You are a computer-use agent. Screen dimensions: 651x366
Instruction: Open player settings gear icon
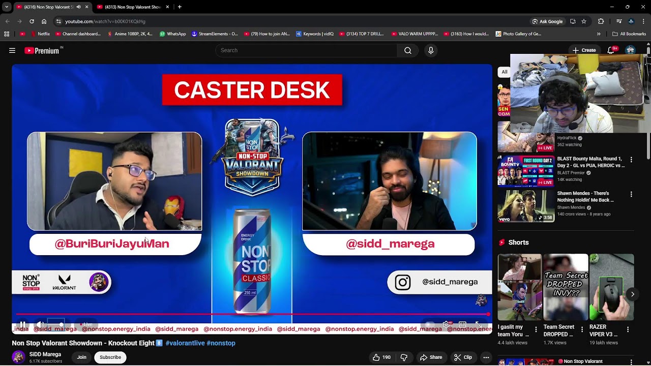[x=446, y=324]
